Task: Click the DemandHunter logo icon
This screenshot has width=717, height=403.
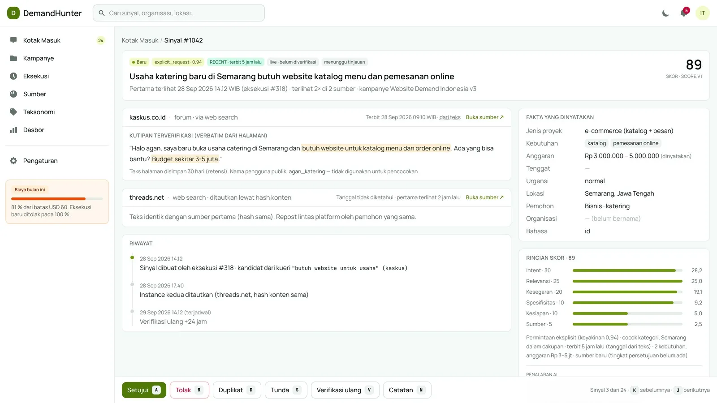Action: point(13,13)
